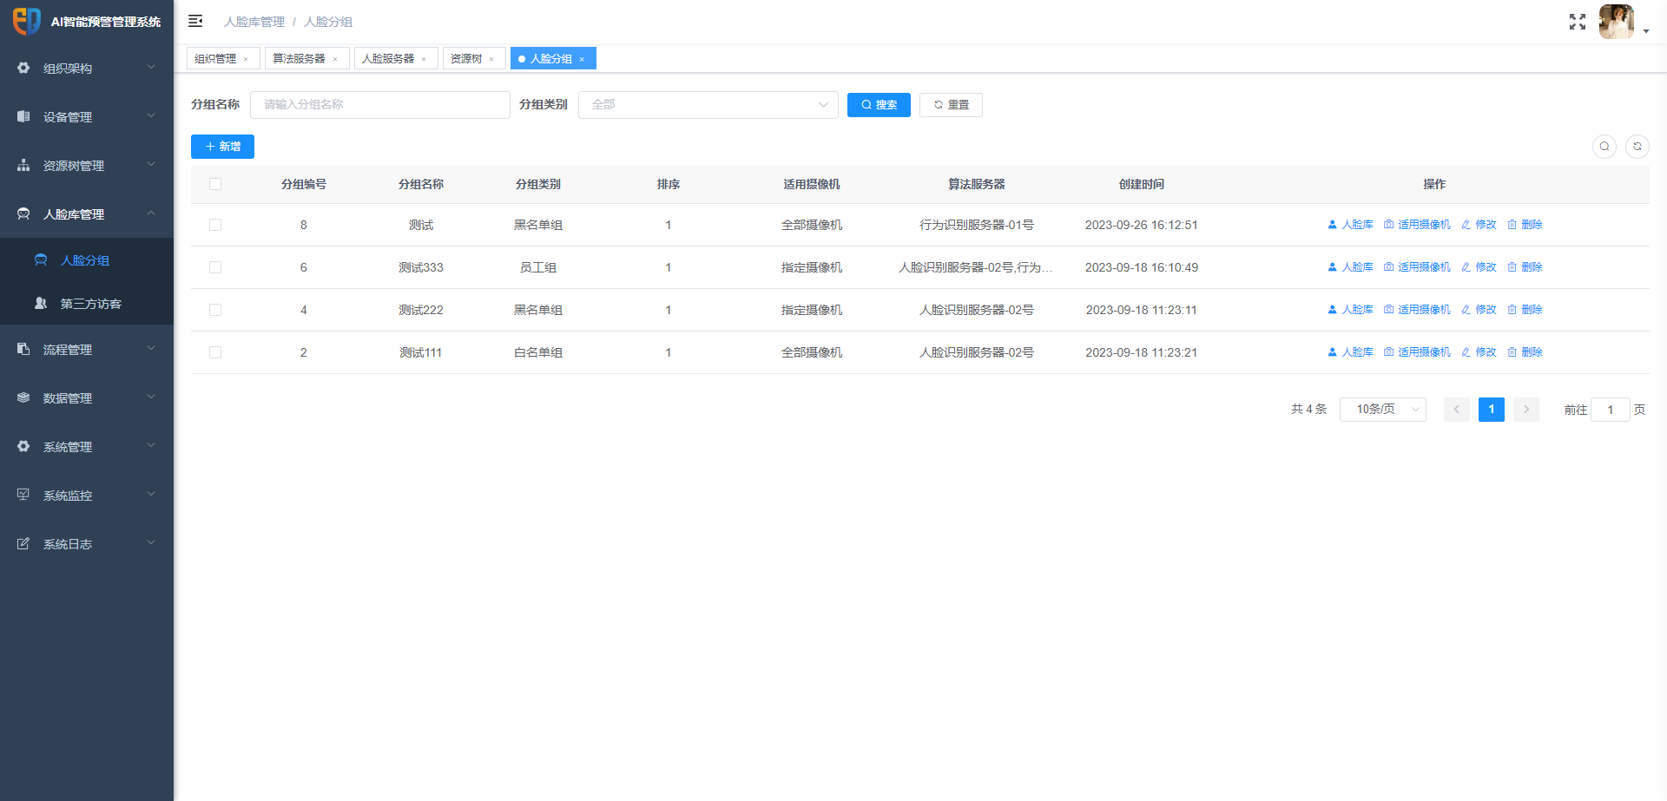Check the row for group number 8

point(215,225)
